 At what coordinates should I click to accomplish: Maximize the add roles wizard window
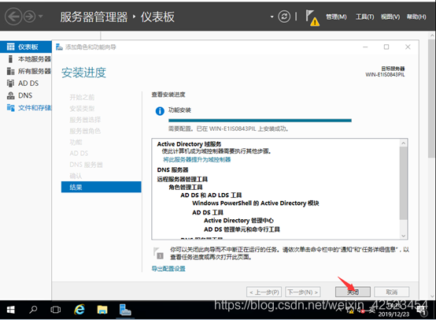point(386,47)
